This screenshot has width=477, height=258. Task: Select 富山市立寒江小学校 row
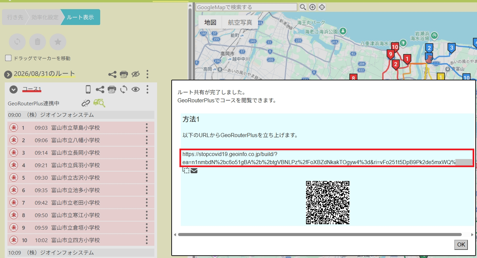(x=81, y=215)
